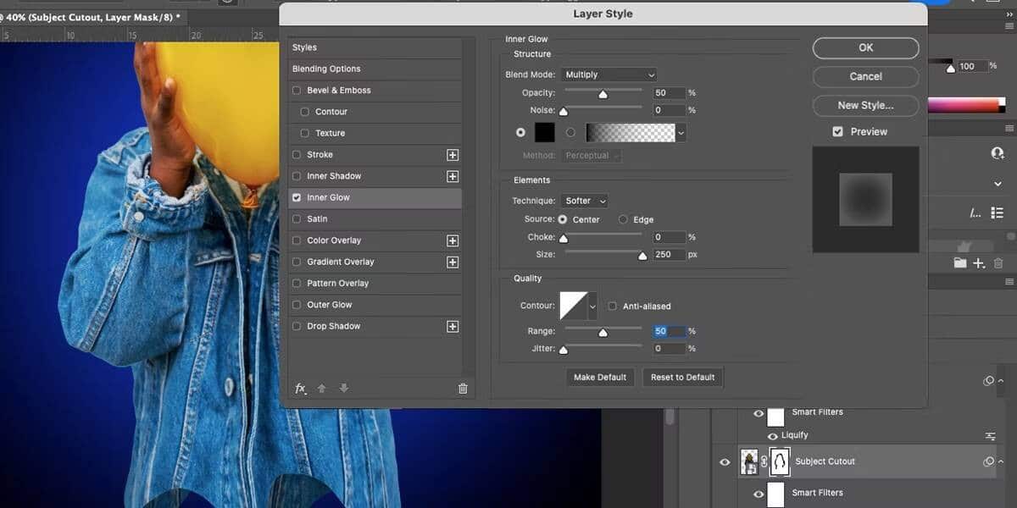Click the Range value input field
This screenshot has width=1017, height=508.
tap(667, 331)
